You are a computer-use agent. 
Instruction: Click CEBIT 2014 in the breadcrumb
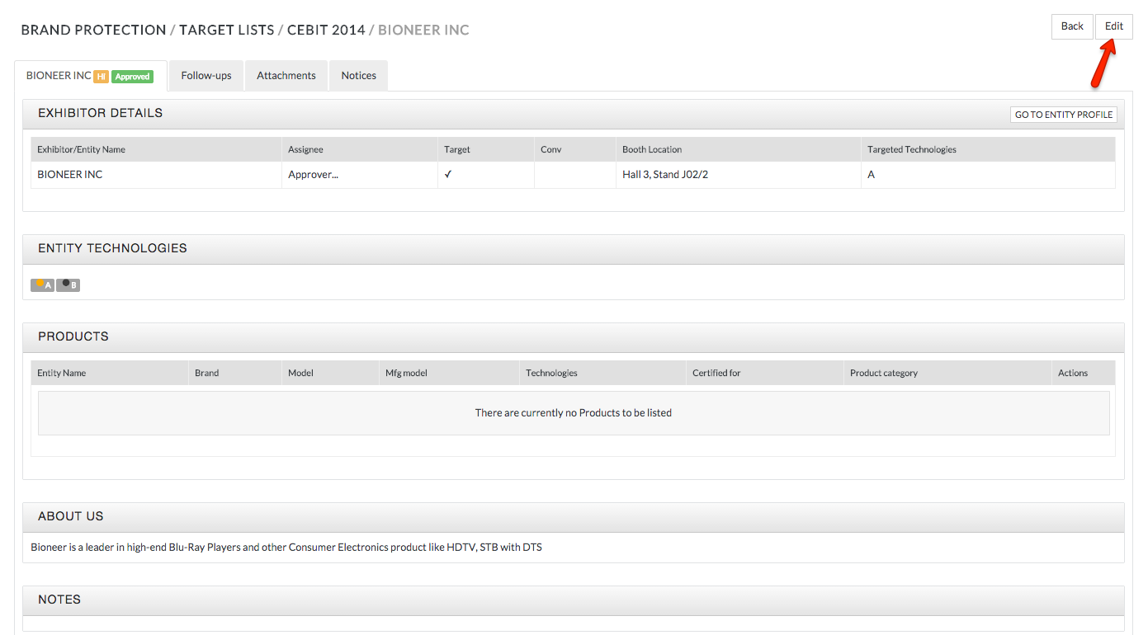[326, 30]
